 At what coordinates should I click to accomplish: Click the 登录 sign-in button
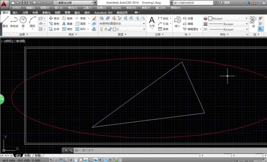click(x=225, y=2)
